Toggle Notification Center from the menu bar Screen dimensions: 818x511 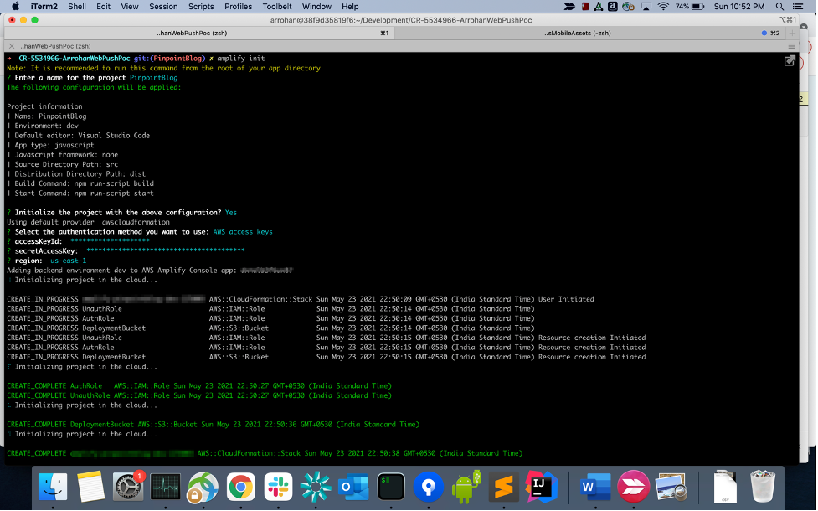[x=799, y=6]
